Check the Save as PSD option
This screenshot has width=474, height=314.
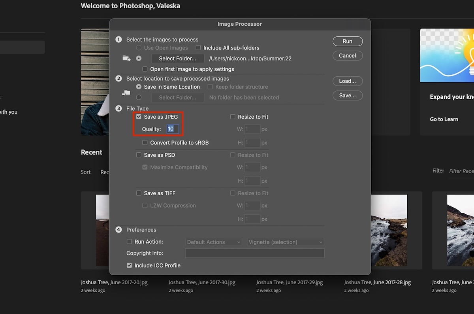[x=139, y=155]
